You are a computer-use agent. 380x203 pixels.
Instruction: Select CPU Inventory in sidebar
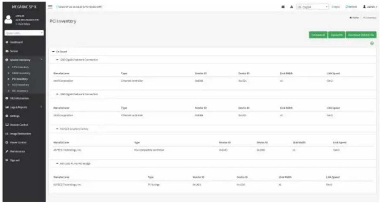(20, 67)
